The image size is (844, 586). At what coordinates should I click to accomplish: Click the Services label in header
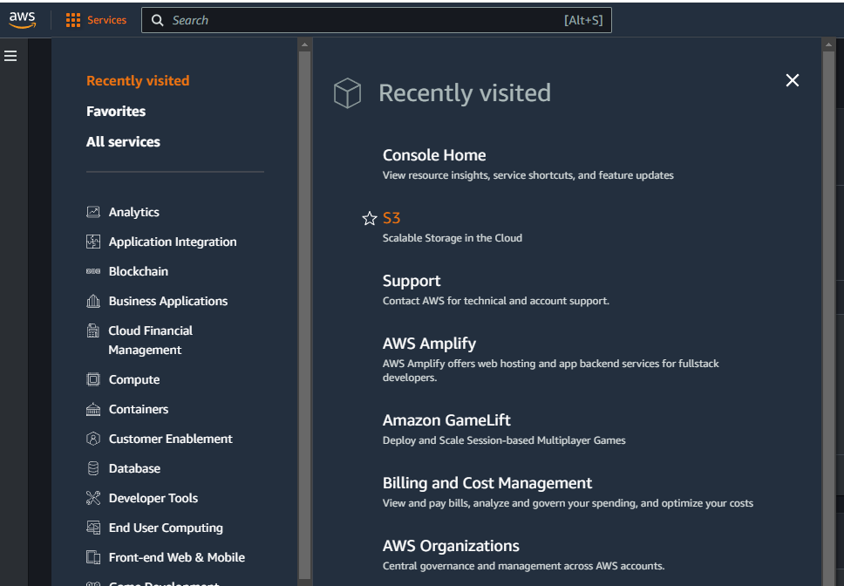(106, 20)
